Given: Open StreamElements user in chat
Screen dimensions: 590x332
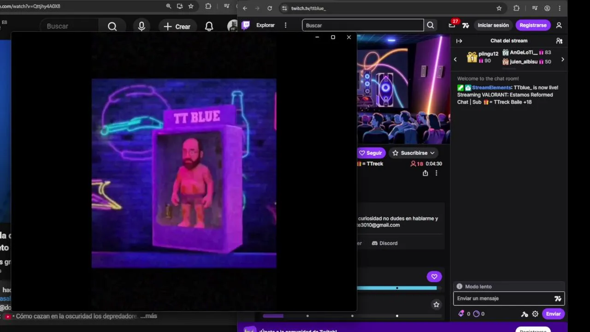Looking at the screenshot, I should pyautogui.click(x=491, y=88).
